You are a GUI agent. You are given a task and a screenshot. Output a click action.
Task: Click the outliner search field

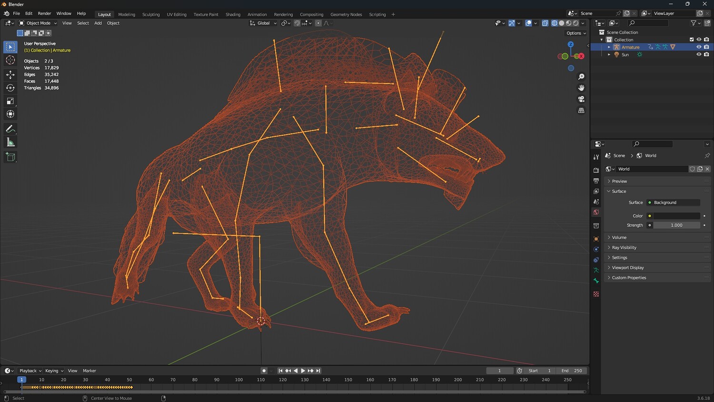click(x=648, y=23)
